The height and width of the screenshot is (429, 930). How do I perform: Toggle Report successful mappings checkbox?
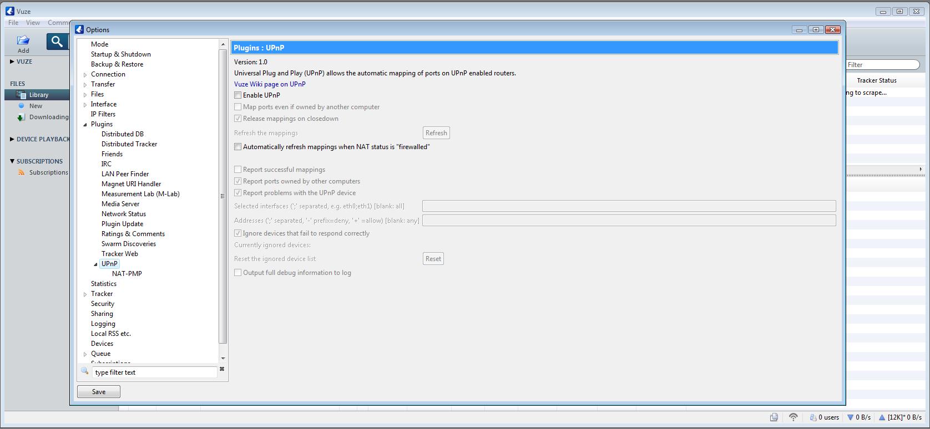pos(237,170)
